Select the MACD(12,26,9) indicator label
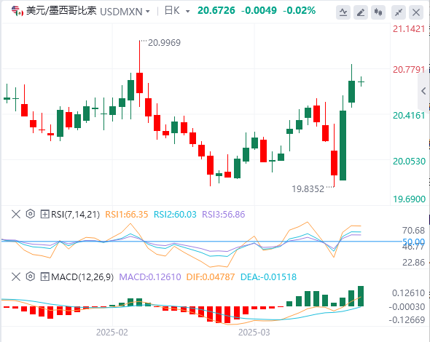 pyautogui.click(x=82, y=277)
